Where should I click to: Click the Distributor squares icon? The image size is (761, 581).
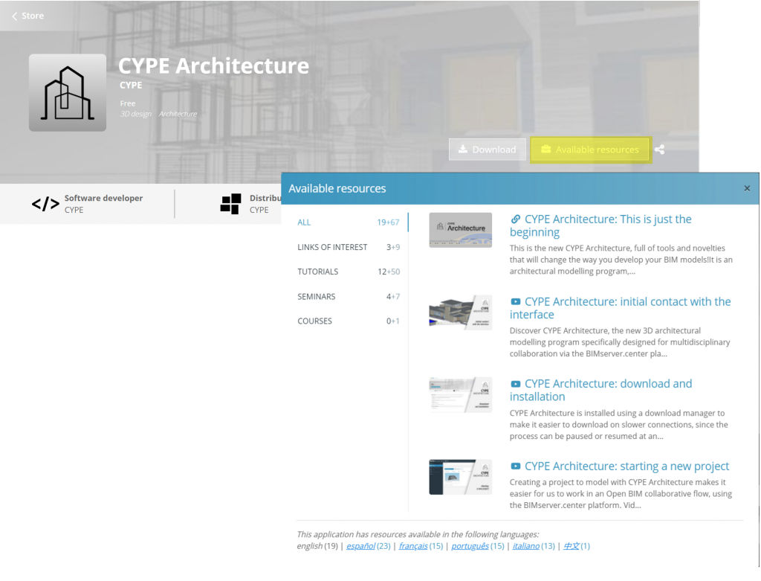pos(230,204)
